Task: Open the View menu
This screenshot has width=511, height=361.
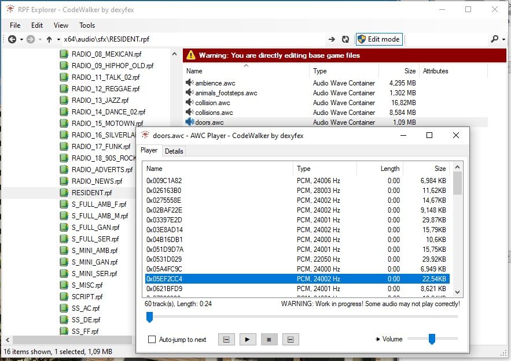Action: pyautogui.click(x=61, y=25)
